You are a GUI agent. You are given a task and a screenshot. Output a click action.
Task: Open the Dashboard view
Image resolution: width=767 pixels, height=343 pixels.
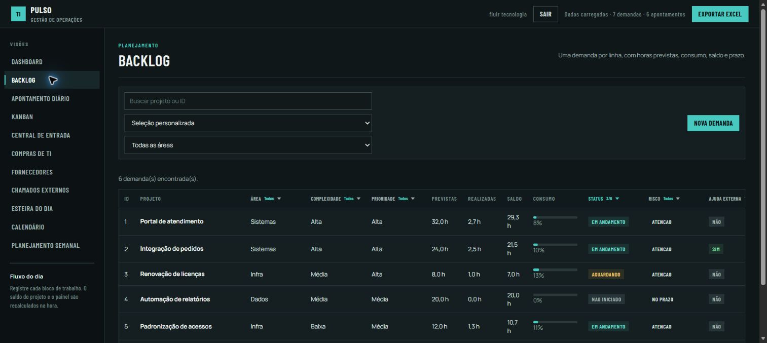click(x=27, y=62)
